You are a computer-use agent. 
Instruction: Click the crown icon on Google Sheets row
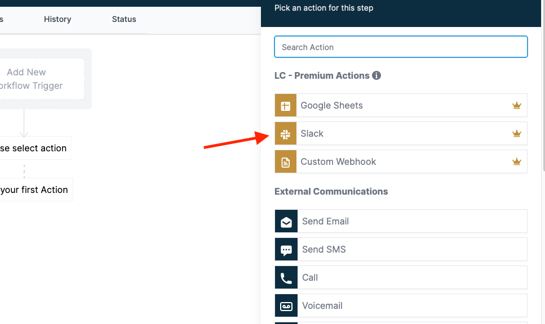tap(516, 105)
